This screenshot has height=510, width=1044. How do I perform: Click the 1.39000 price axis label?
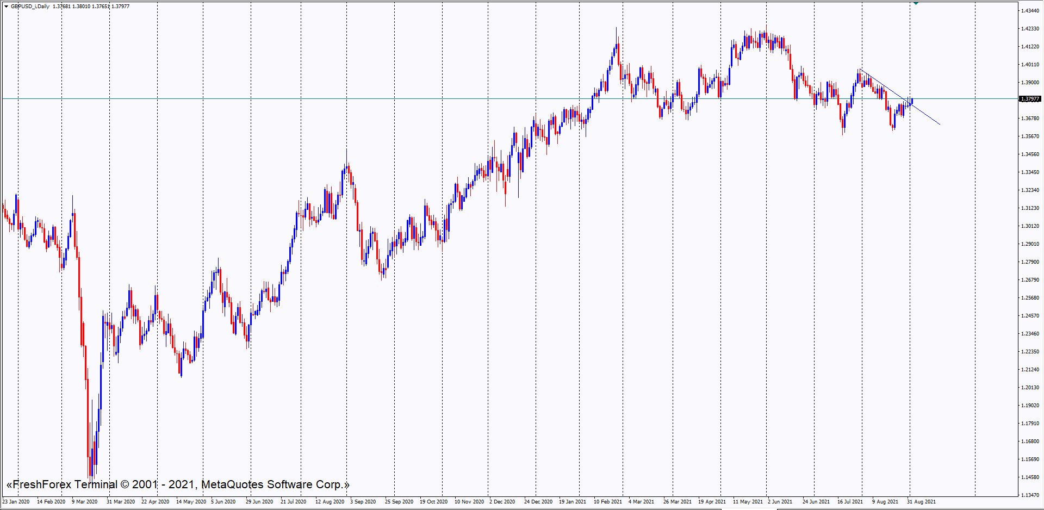pyautogui.click(x=1030, y=83)
